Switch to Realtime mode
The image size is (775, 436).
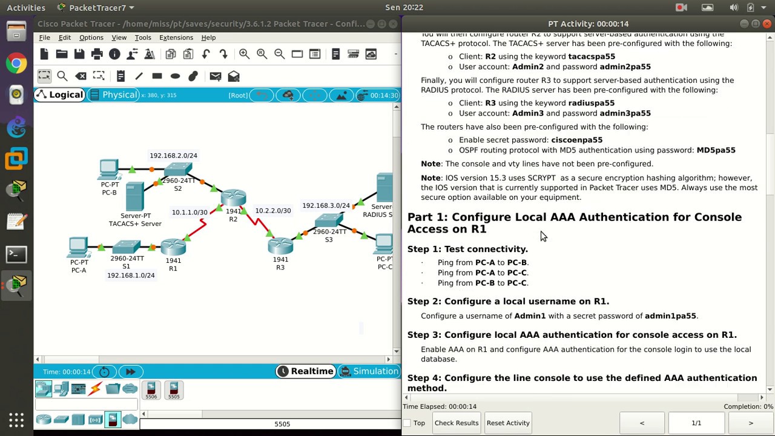[306, 371]
